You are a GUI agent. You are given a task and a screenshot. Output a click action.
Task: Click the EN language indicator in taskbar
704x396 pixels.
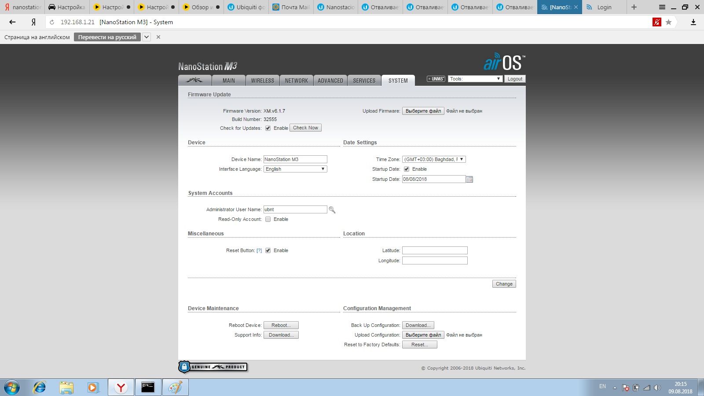click(x=602, y=386)
